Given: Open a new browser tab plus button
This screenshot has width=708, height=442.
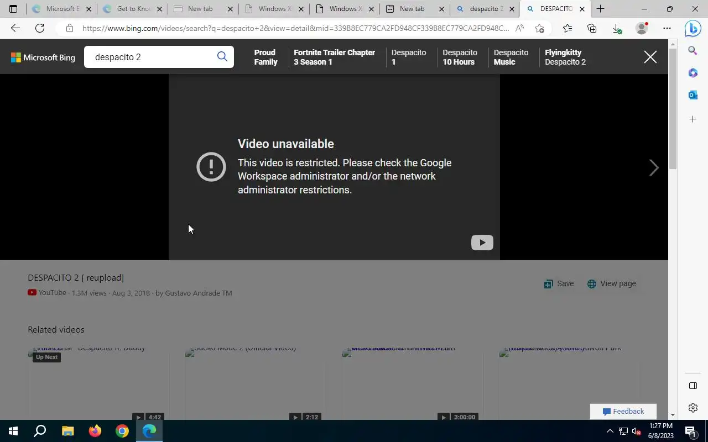Looking at the screenshot, I should coord(600,9).
